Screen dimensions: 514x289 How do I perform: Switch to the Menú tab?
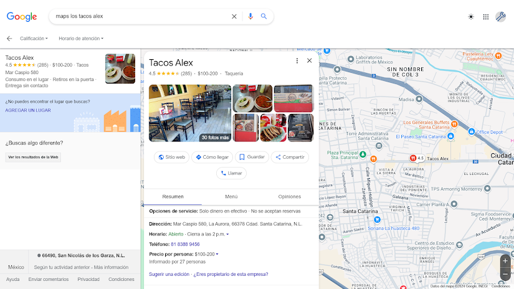[231, 197]
